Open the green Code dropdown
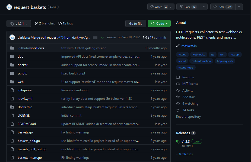Screen dimensions: 251x162 pos(159,24)
